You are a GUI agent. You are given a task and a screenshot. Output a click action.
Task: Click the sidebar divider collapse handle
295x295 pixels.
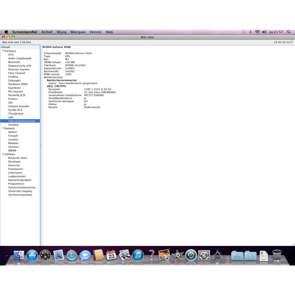click(x=41, y=145)
